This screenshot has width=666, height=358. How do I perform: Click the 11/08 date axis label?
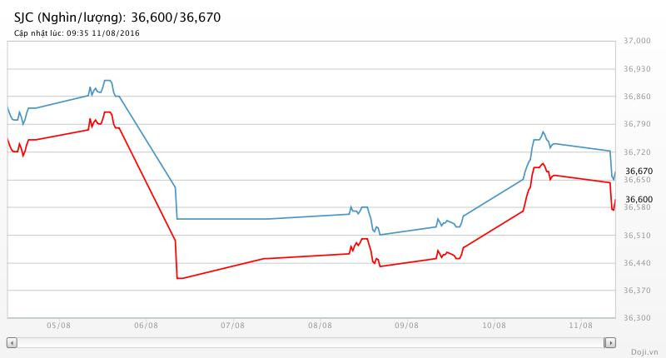(579, 326)
